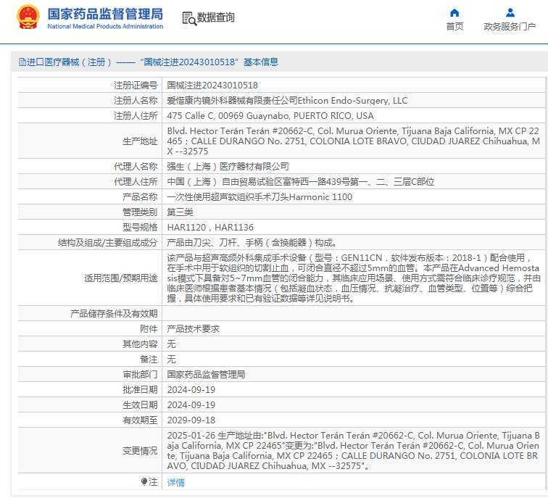Click the 注册证编号 row label
548x498 pixels.
[x=136, y=86]
